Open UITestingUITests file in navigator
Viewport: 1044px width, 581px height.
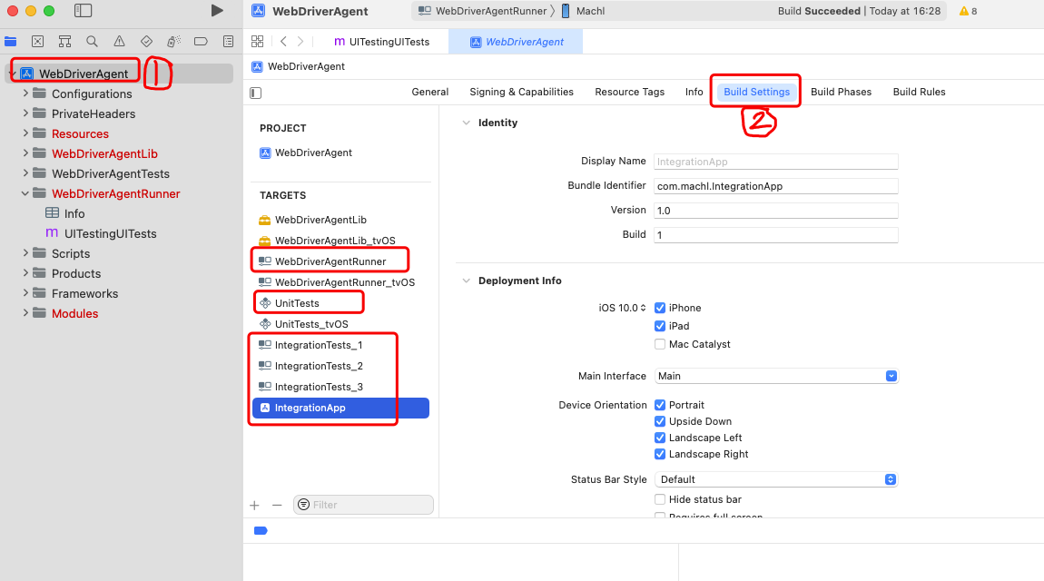pos(110,233)
